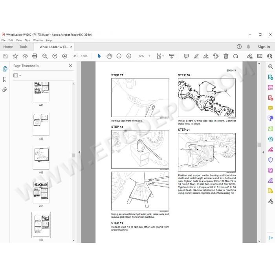Go to previous page arrow

pos(55,56)
